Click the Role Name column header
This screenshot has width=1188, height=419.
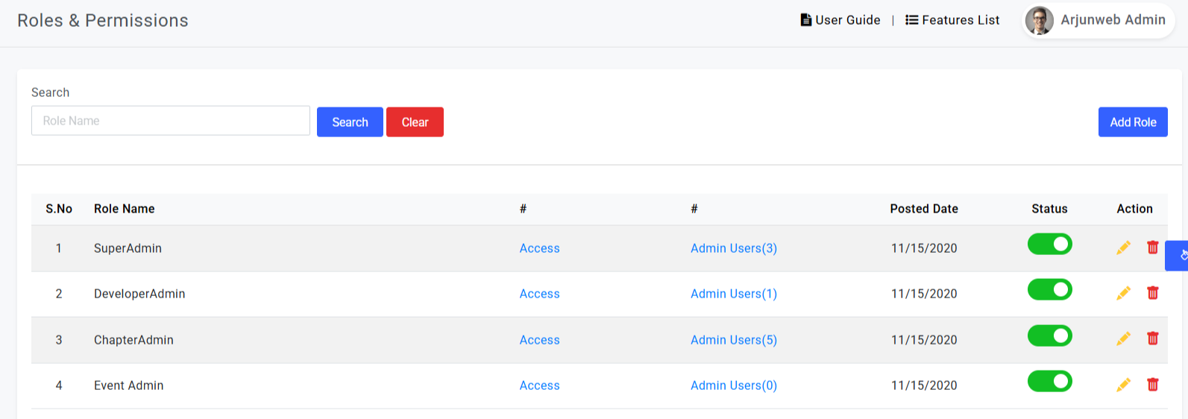point(125,209)
